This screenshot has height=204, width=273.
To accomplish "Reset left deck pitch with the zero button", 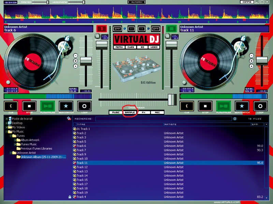I will tap(75, 61).
